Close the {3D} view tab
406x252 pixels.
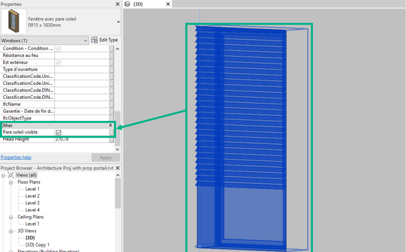click(168, 4)
